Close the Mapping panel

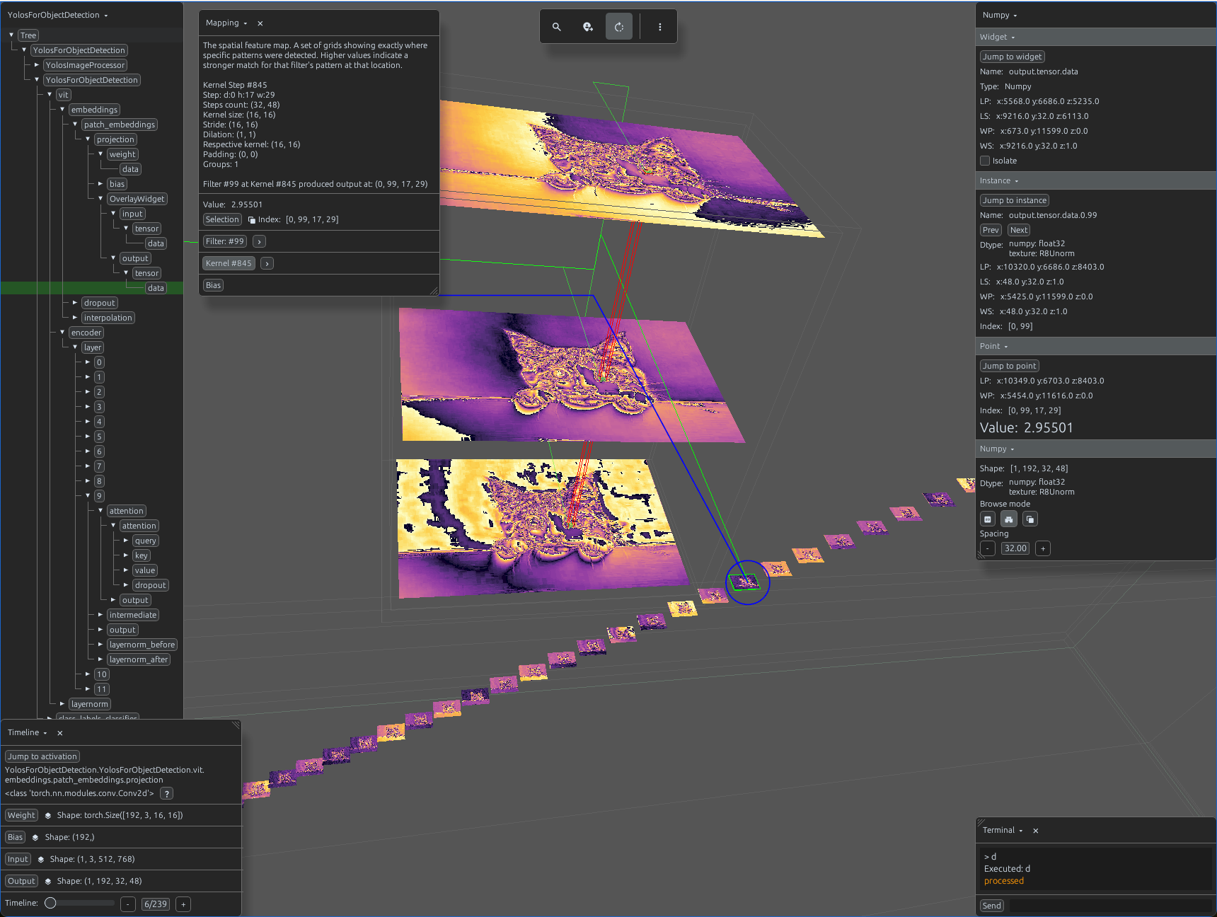(x=260, y=23)
